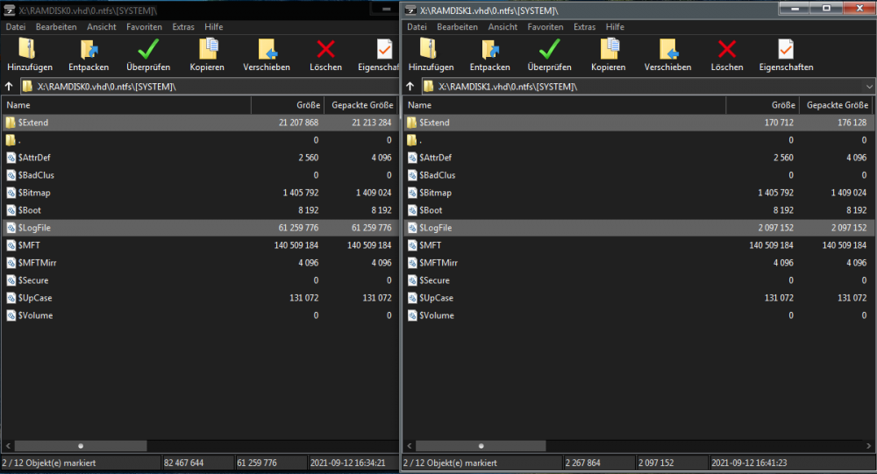The width and height of the screenshot is (877, 474).
Task: Select $Bitmap file in the RAMDISK0 window
Action: pyautogui.click(x=36, y=193)
